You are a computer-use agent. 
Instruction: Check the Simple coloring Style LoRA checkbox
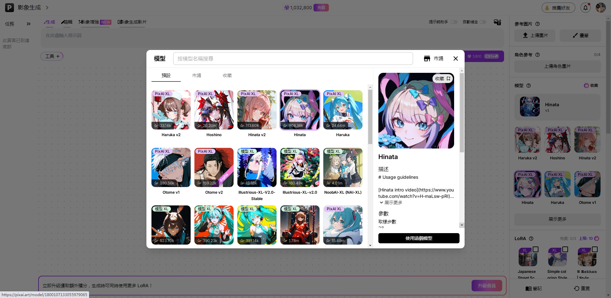pos(565,249)
